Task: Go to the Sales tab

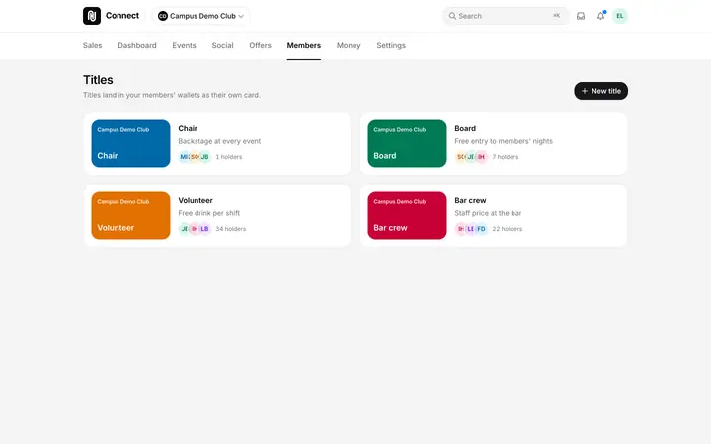Action: point(93,45)
